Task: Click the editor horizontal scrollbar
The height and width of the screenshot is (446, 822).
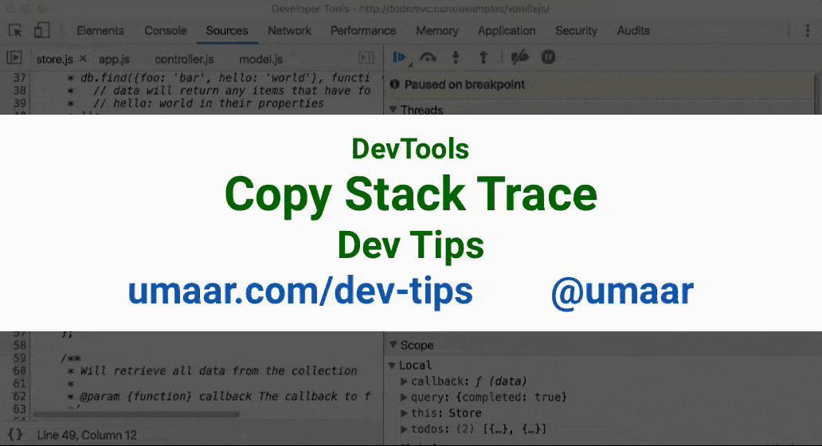Action: point(136,415)
